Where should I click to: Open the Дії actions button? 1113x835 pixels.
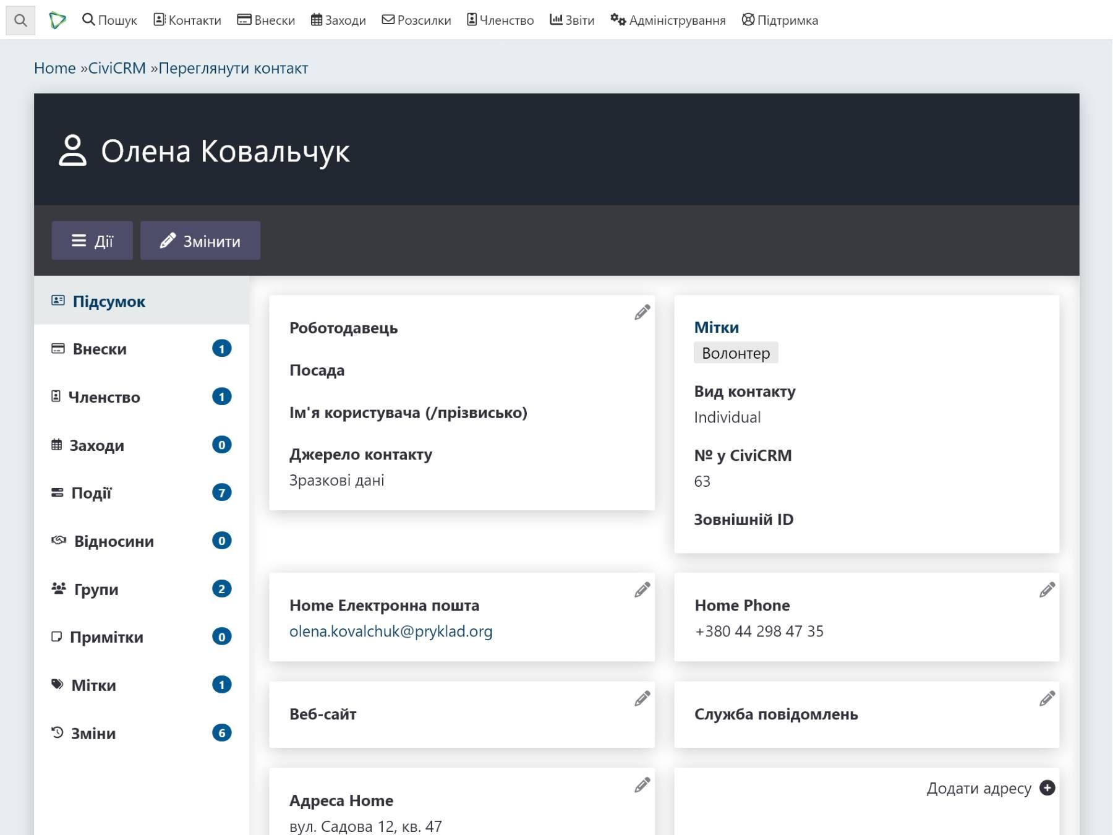[92, 241]
